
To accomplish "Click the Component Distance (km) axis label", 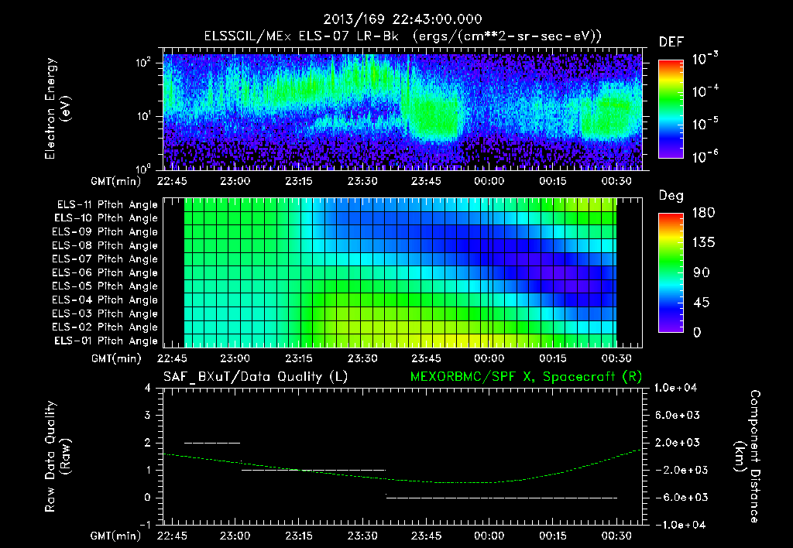I will pyautogui.click(x=747, y=457).
